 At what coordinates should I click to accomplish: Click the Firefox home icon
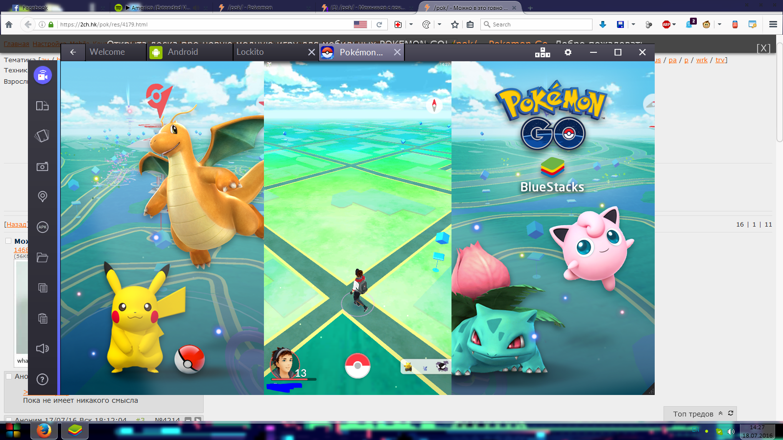point(9,24)
